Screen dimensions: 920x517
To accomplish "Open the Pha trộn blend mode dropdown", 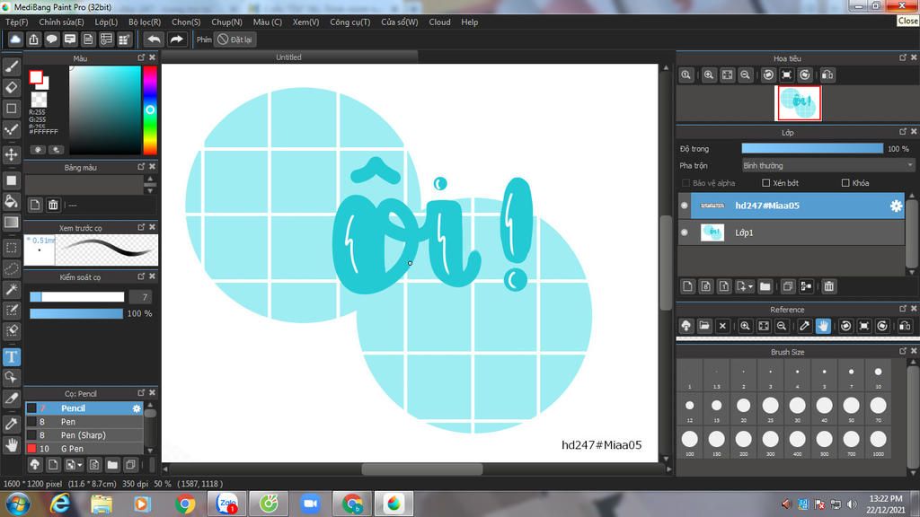I will tap(827, 166).
